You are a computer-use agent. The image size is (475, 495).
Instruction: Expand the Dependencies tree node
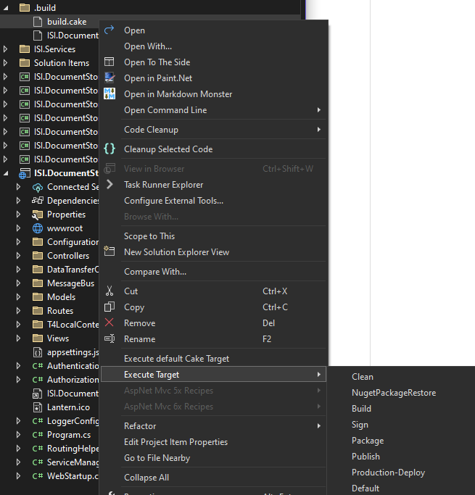tap(20, 201)
